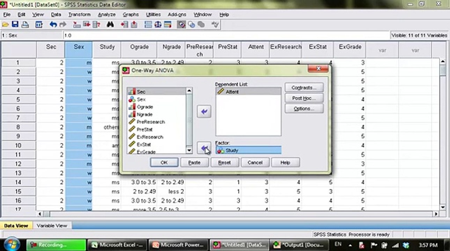Open the Options... button in ANOVA dialog
450x251 pixels.
(x=304, y=109)
